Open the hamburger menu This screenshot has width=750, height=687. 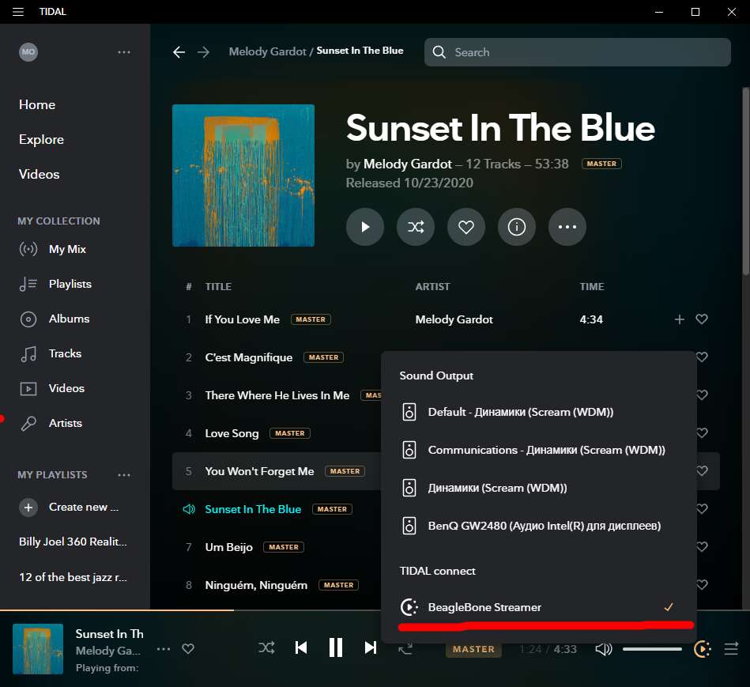click(x=18, y=12)
